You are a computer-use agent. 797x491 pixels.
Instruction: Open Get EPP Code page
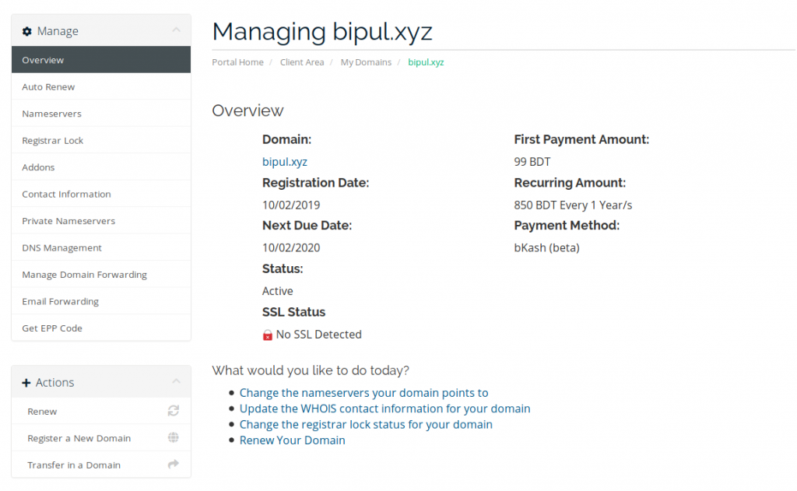(101, 328)
